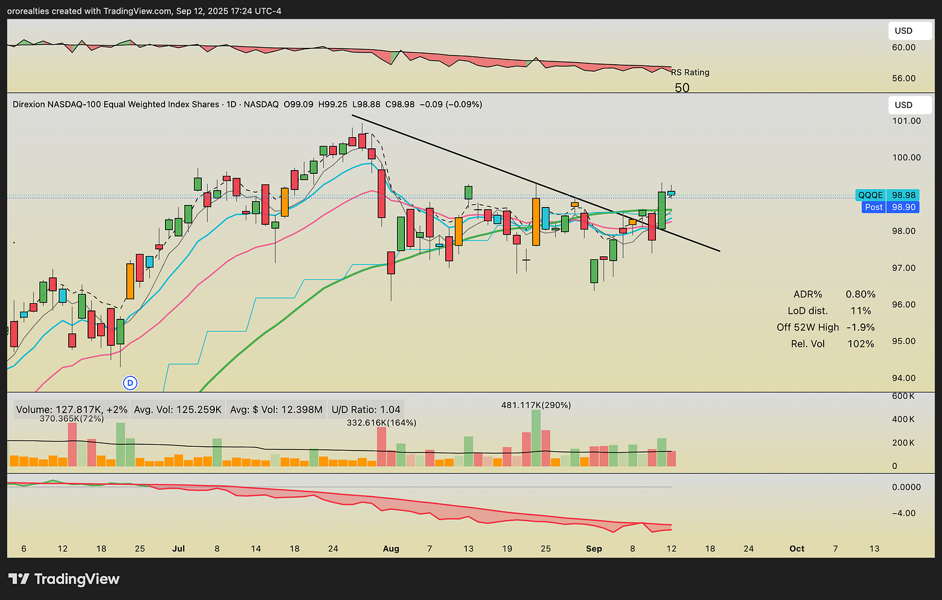
Task: Click the 600K volume axis label
Action: coord(903,396)
